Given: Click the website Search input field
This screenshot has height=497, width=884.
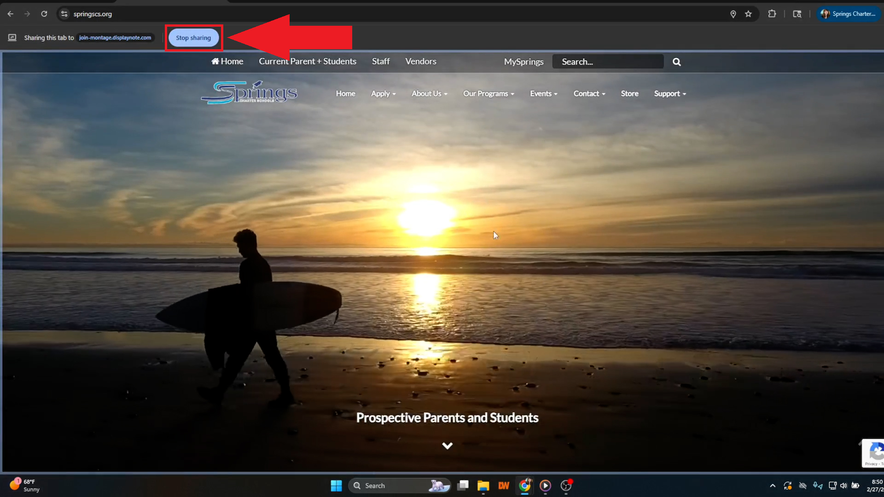Looking at the screenshot, I should click(x=608, y=62).
